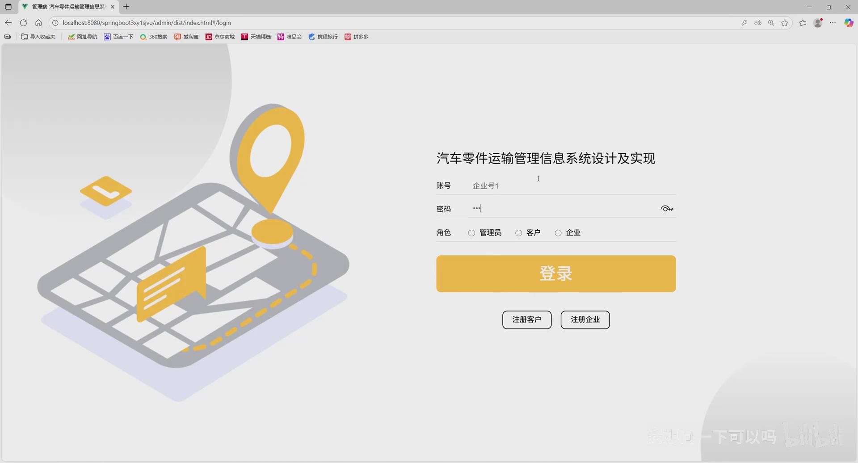Open favorites list icon
This screenshot has height=463, width=858.
point(803,23)
